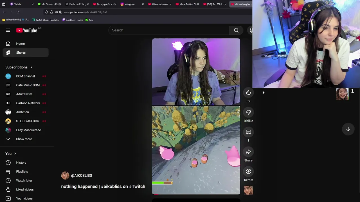
Task: Switch to the Oh my gah! tab
Action: point(105,4)
